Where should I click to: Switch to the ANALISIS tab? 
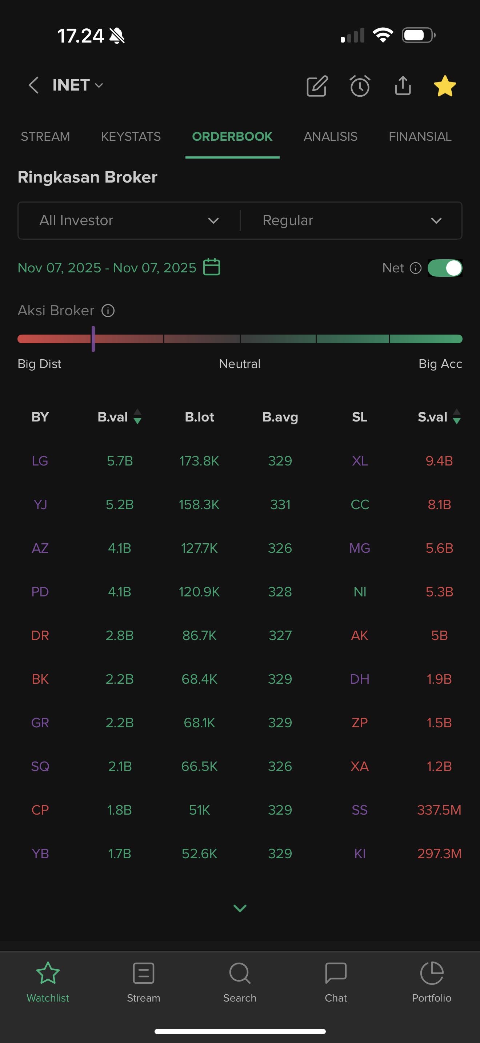330,137
